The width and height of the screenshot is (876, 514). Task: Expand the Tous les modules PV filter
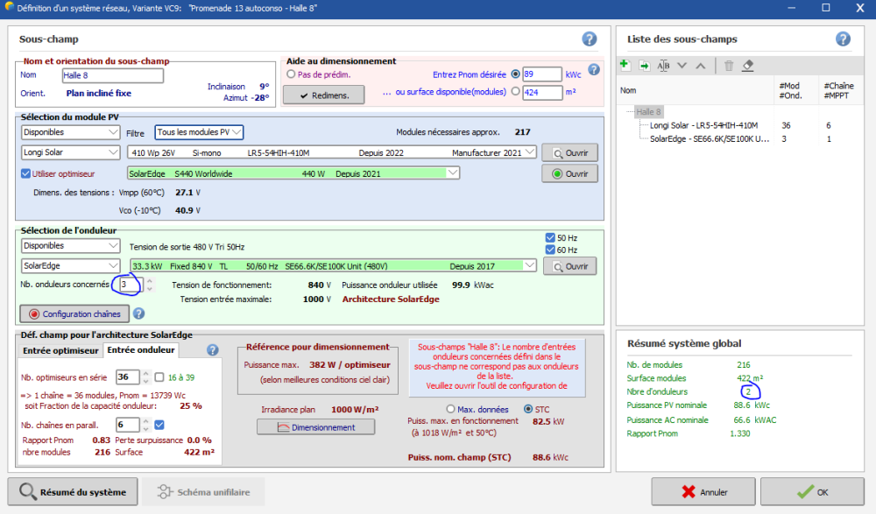click(x=199, y=132)
